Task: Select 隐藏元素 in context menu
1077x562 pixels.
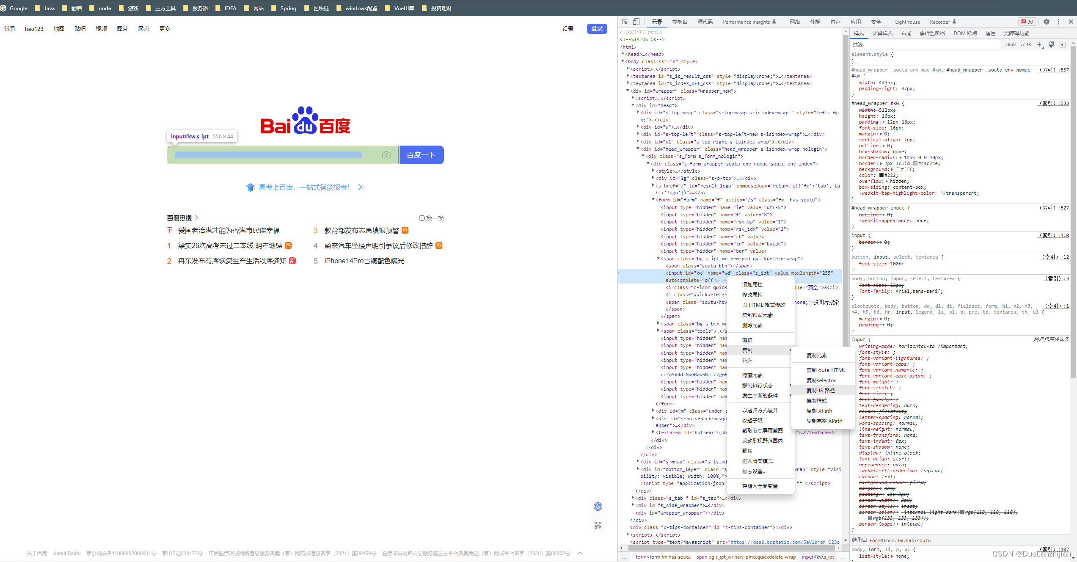Action: tap(760, 375)
